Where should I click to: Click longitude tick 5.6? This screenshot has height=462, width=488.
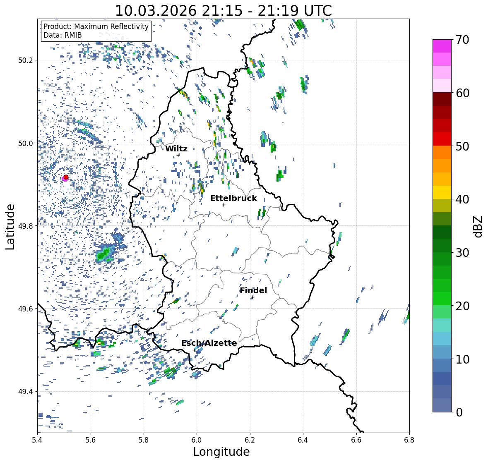(x=91, y=440)
